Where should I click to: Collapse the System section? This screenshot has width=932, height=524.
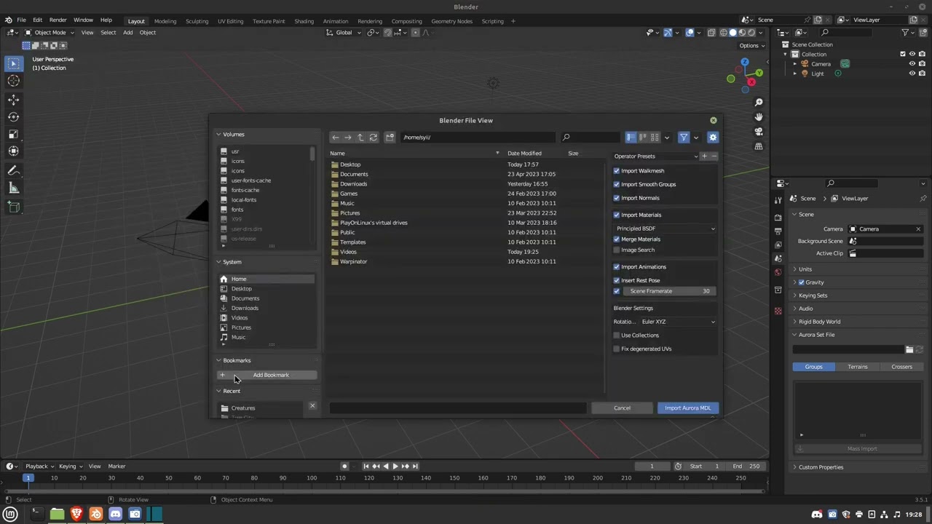[x=218, y=262]
